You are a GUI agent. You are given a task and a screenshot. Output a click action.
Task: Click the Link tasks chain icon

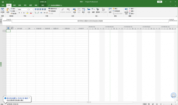point(44,13)
